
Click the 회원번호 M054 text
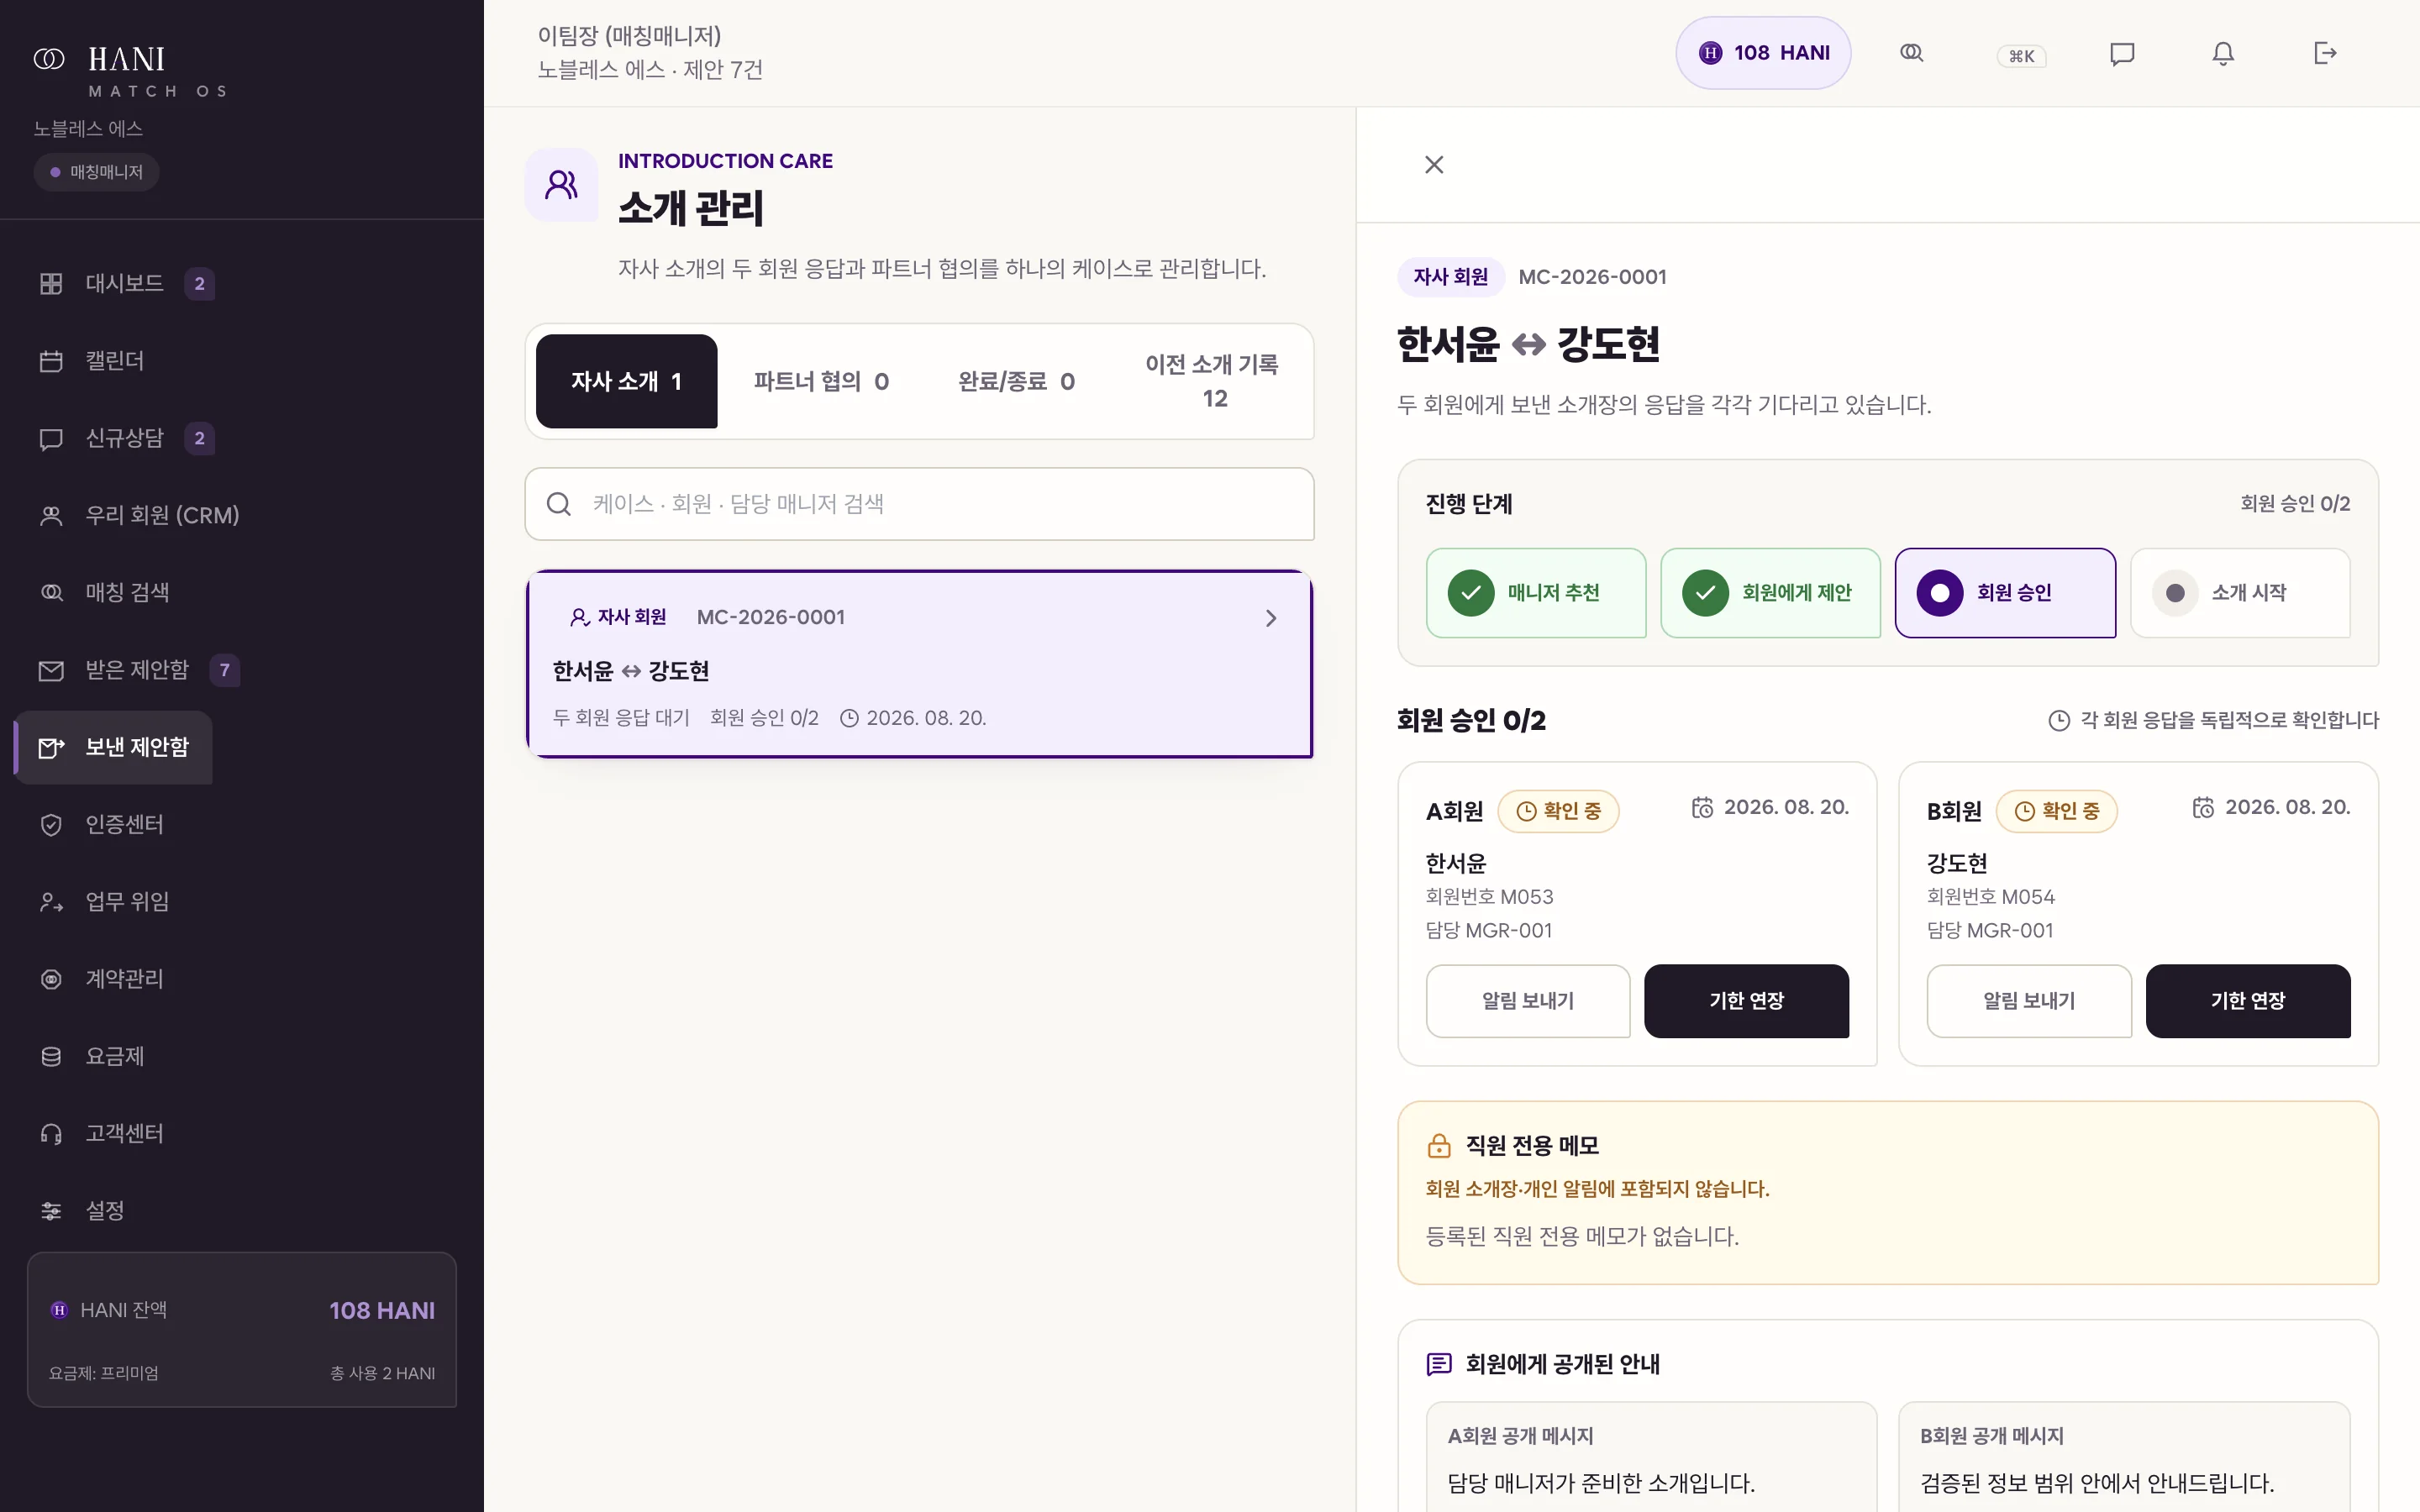[1991, 896]
